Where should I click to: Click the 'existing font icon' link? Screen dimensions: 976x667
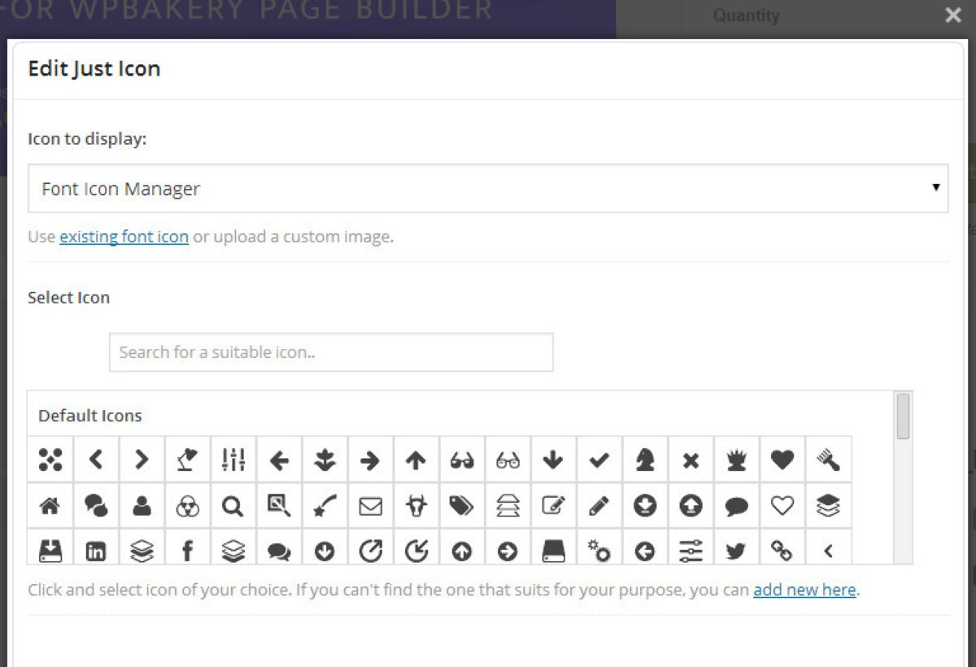(x=124, y=238)
